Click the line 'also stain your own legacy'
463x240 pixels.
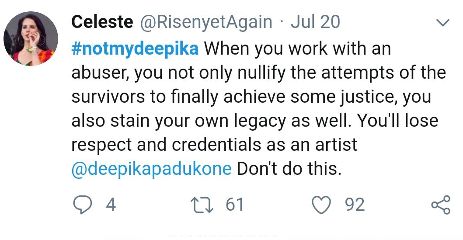254,121
